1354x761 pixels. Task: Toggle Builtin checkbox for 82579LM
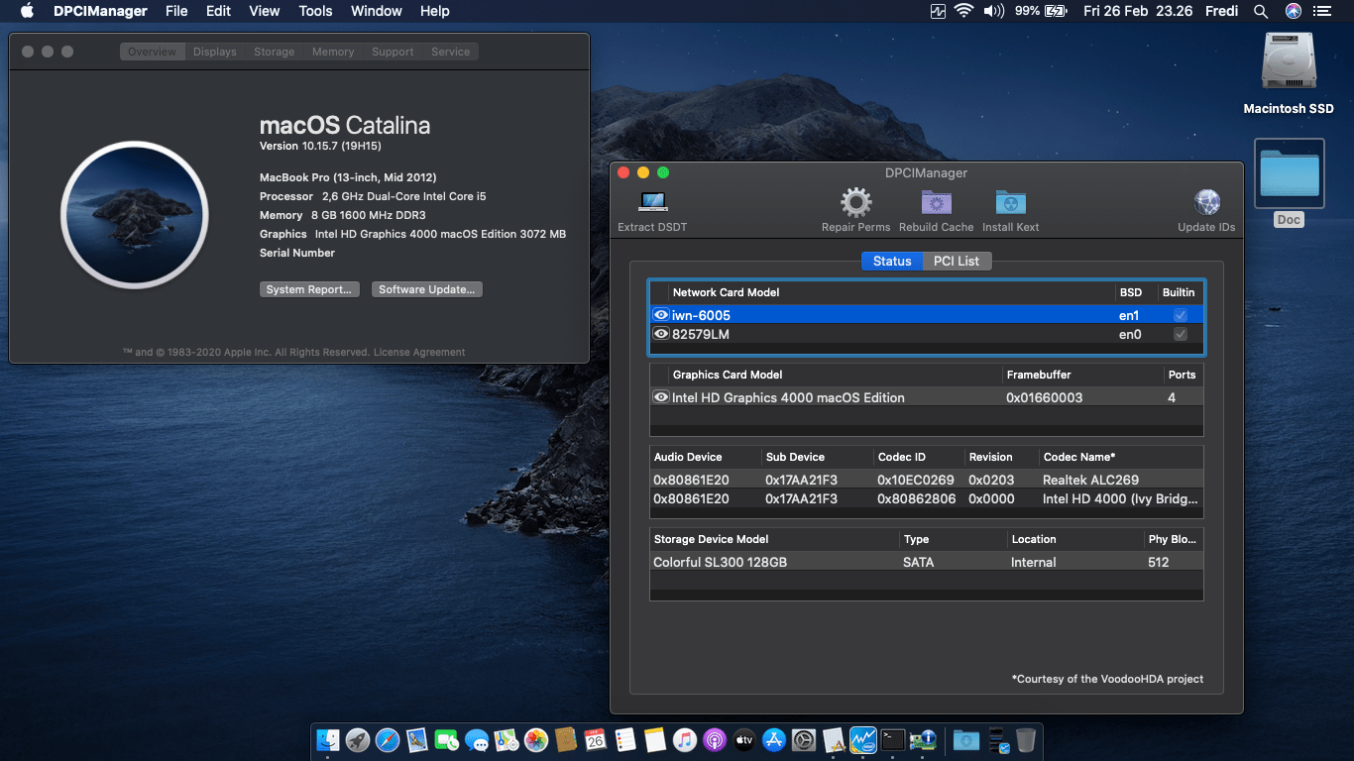pos(1180,334)
